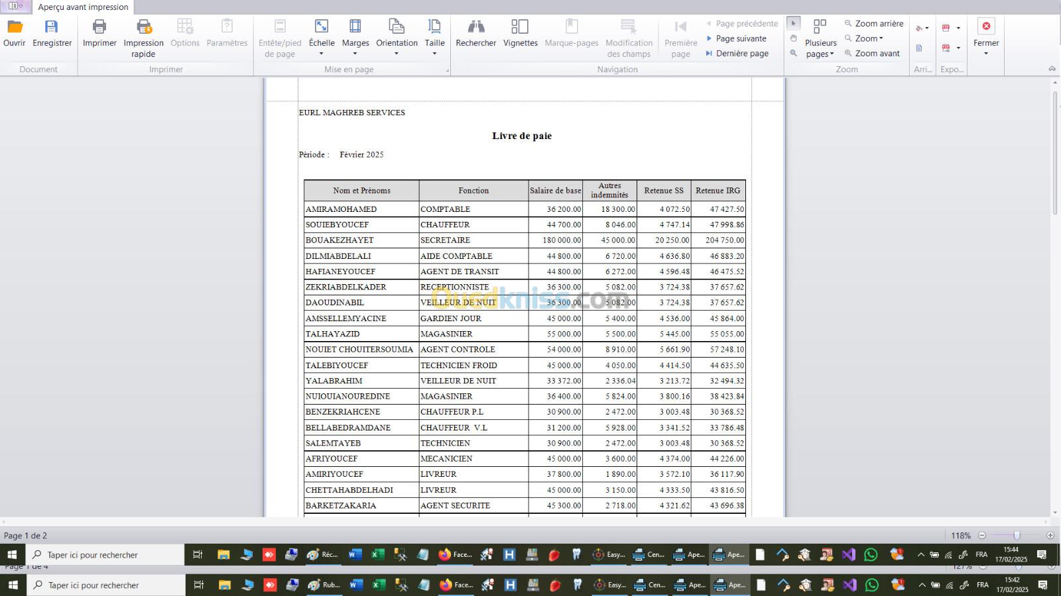Open the Rechercher search tool
Screen dimensions: 1061x596
[x=475, y=33]
